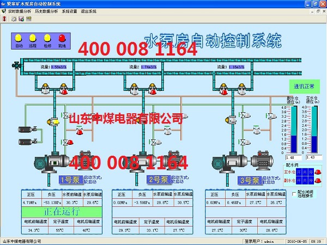Click 主水仓 开 valve button

(299, 172)
